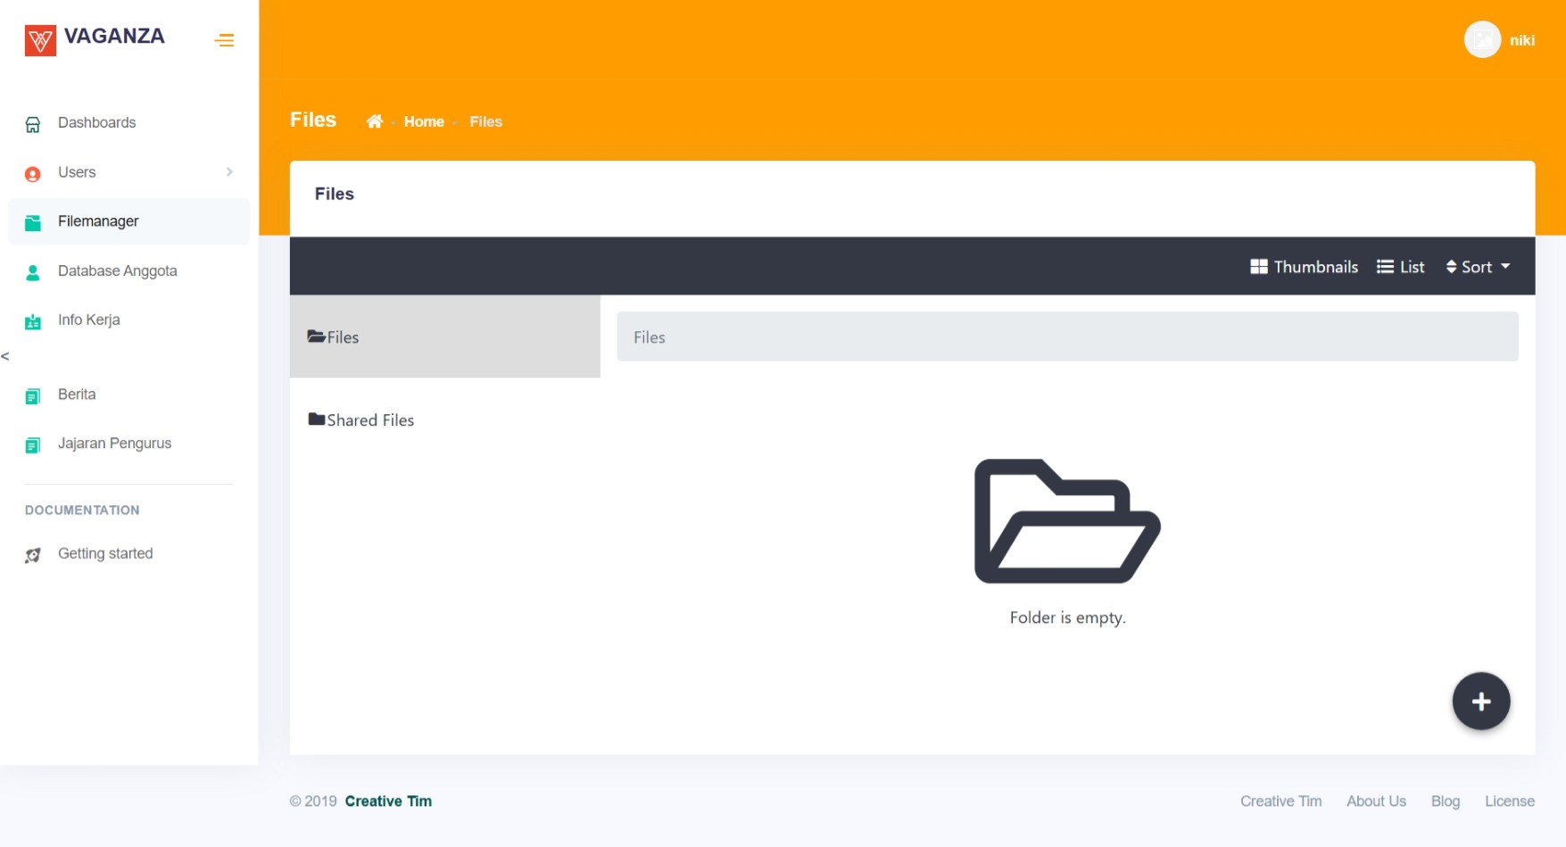Click the Getting started rocket icon
This screenshot has width=1566, height=847.
[x=33, y=555]
